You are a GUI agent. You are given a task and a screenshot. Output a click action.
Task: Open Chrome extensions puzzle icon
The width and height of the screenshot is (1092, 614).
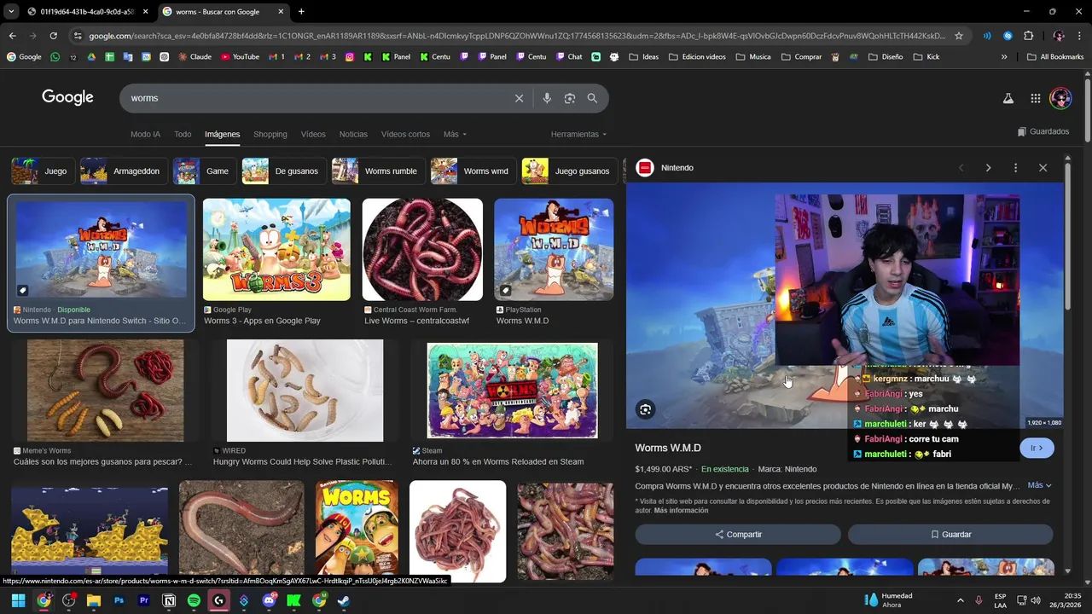click(1028, 36)
